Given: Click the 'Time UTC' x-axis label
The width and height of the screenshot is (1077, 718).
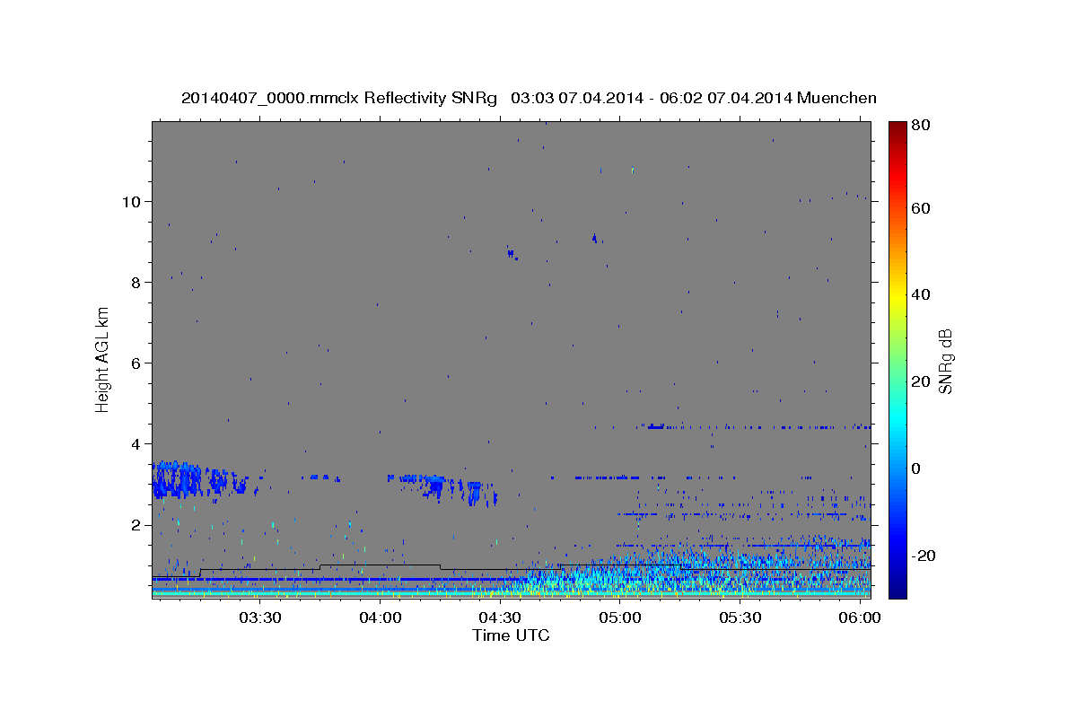Looking at the screenshot, I should coord(511,635).
